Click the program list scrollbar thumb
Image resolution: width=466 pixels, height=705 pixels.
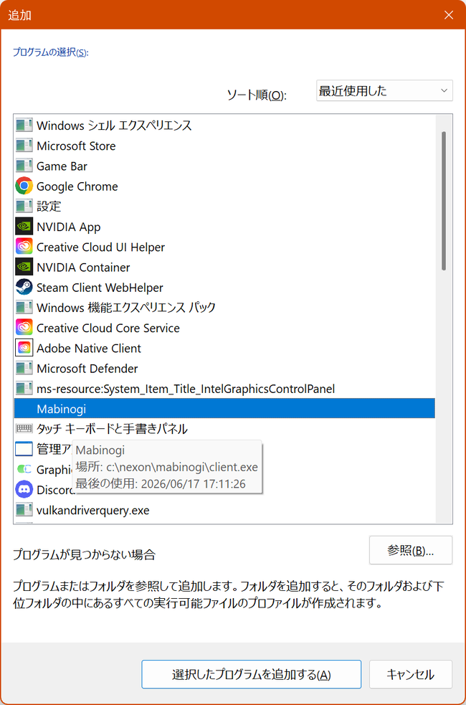[x=444, y=201]
